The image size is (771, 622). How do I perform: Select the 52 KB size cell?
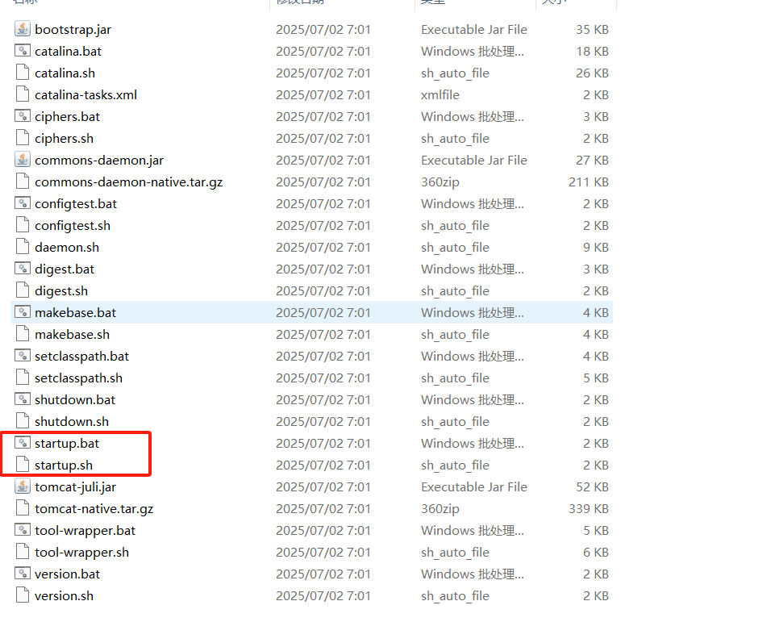592,486
